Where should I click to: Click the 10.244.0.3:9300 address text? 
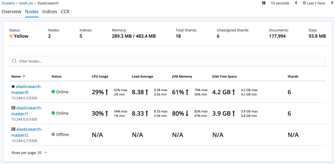tap(24, 98)
